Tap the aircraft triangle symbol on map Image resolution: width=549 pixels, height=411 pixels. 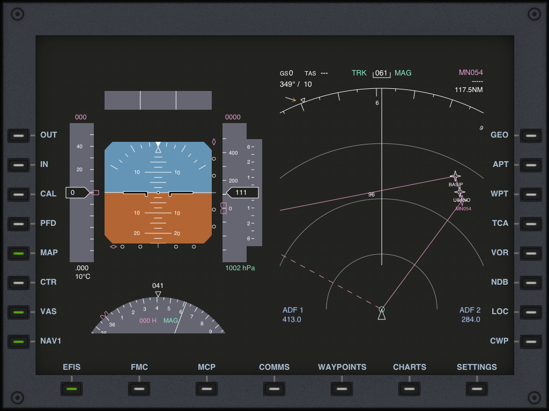382,315
